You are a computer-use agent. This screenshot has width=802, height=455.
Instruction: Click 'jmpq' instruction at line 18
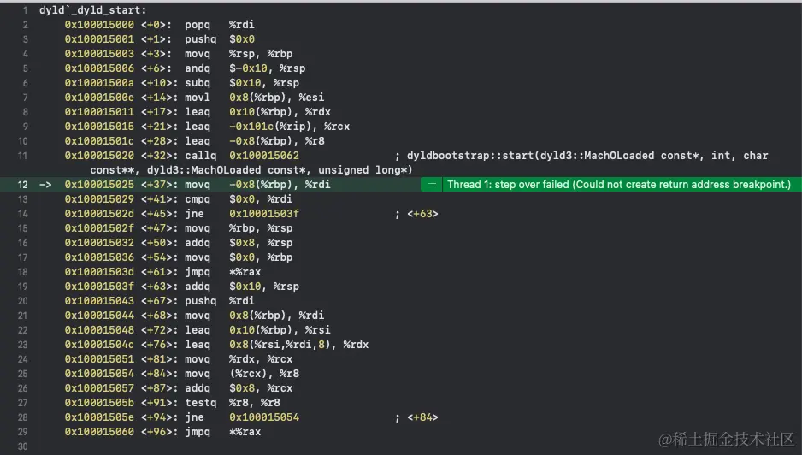198,272
